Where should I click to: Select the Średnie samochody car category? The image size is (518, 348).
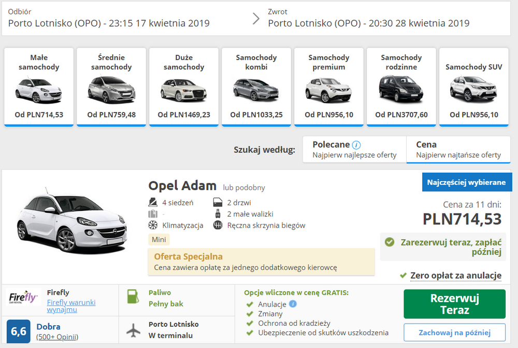point(111,87)
